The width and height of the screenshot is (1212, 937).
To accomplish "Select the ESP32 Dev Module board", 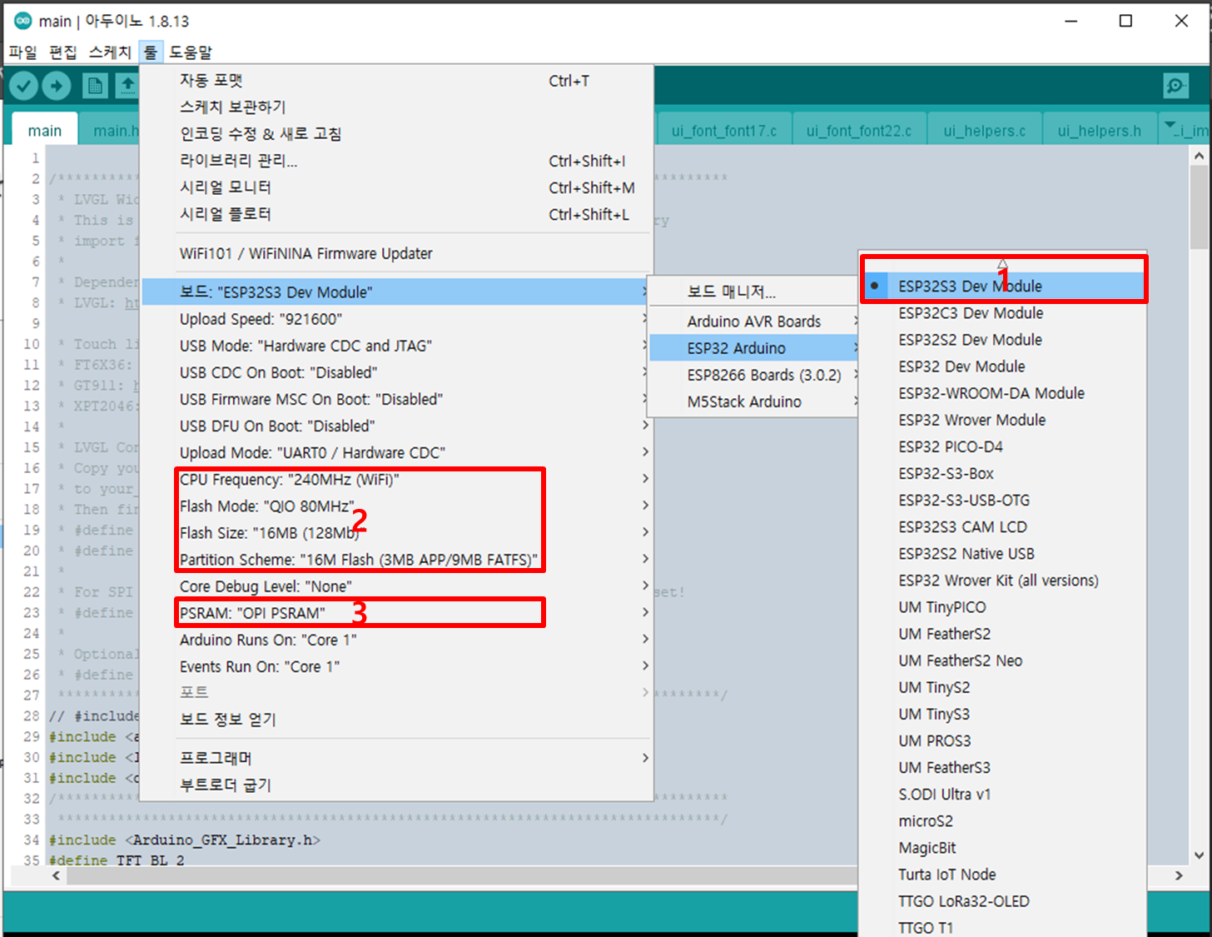I will 1003,366.
